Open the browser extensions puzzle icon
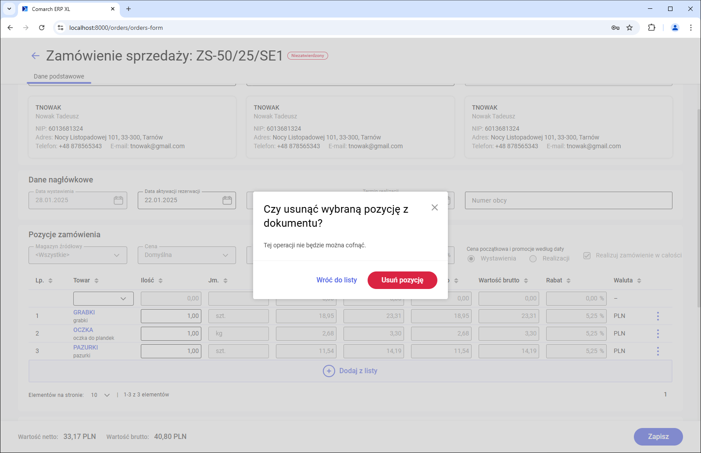Viewport: 701px width, 453px height. pyautogui.click(x=651, y=28)
